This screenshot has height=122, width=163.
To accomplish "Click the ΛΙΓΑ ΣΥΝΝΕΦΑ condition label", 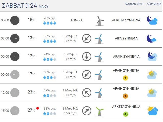I will click(126, 38).
